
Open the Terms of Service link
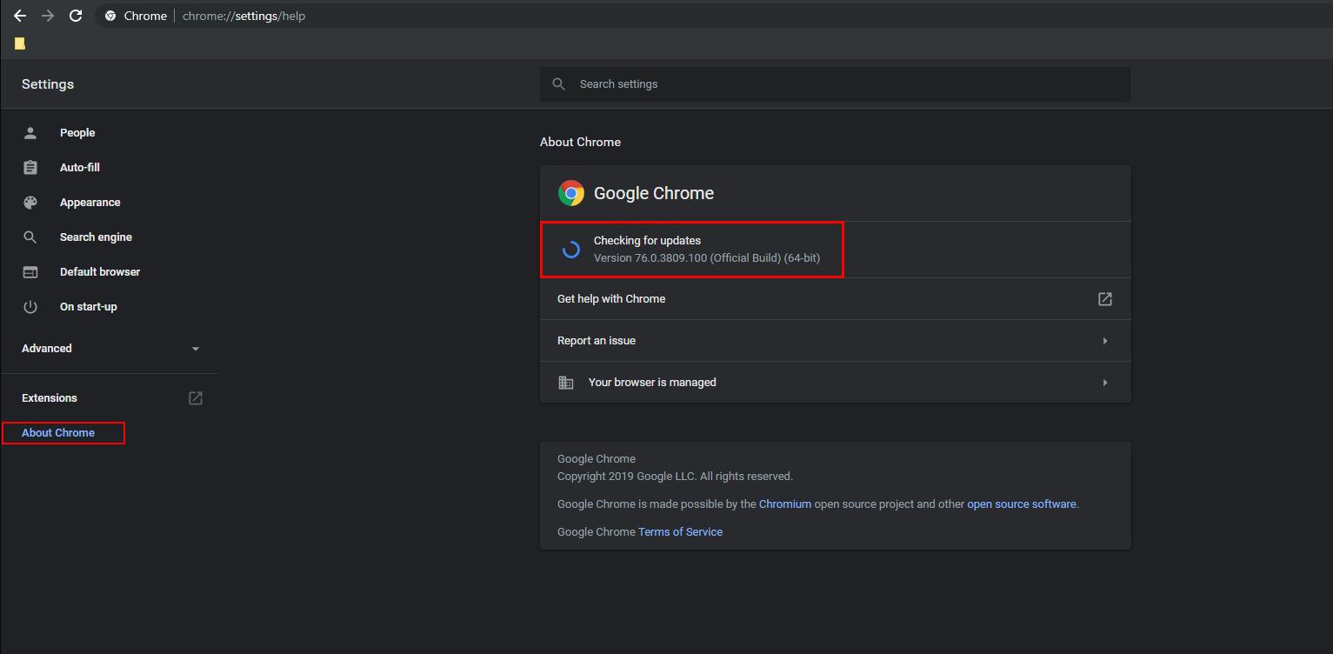680,532
